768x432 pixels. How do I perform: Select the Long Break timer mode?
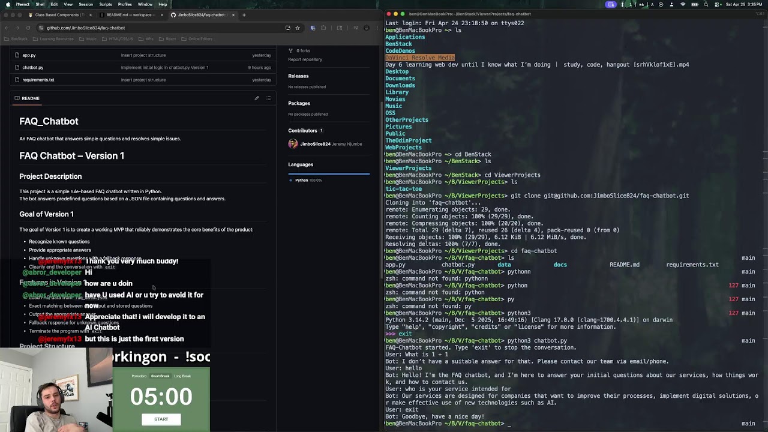point(182,376)
